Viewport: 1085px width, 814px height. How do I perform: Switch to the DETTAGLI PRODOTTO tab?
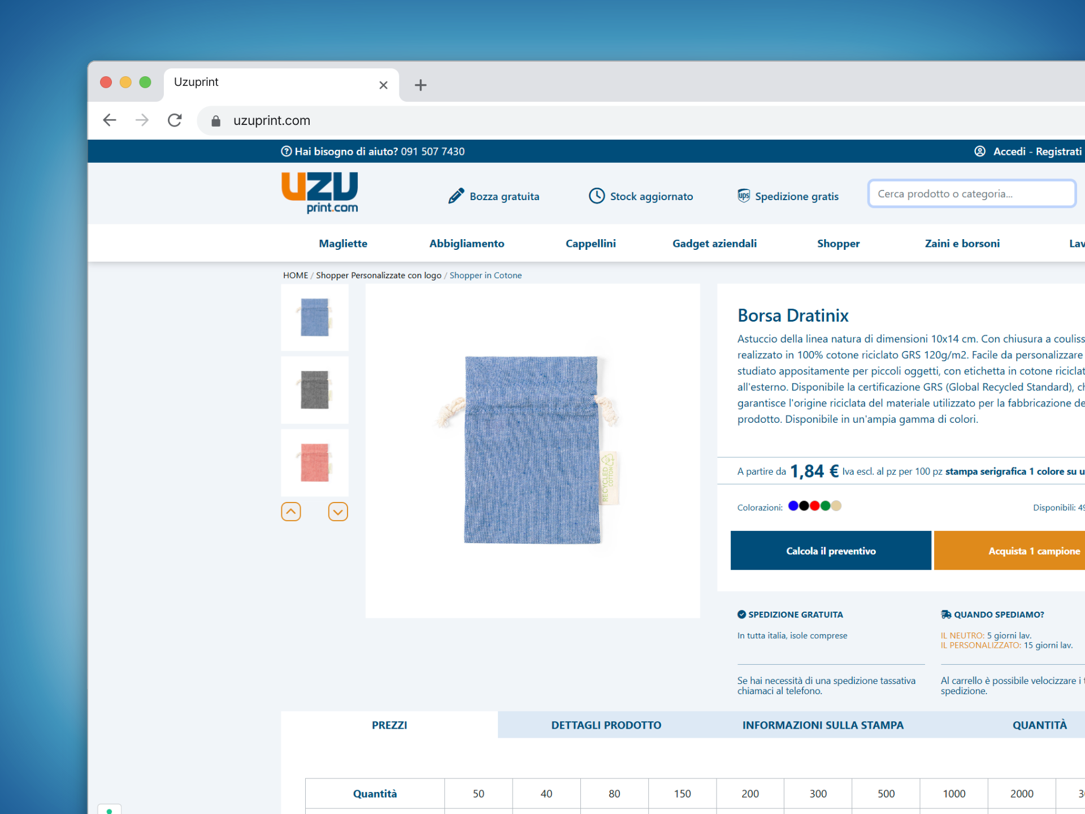[x=606, y=725]
